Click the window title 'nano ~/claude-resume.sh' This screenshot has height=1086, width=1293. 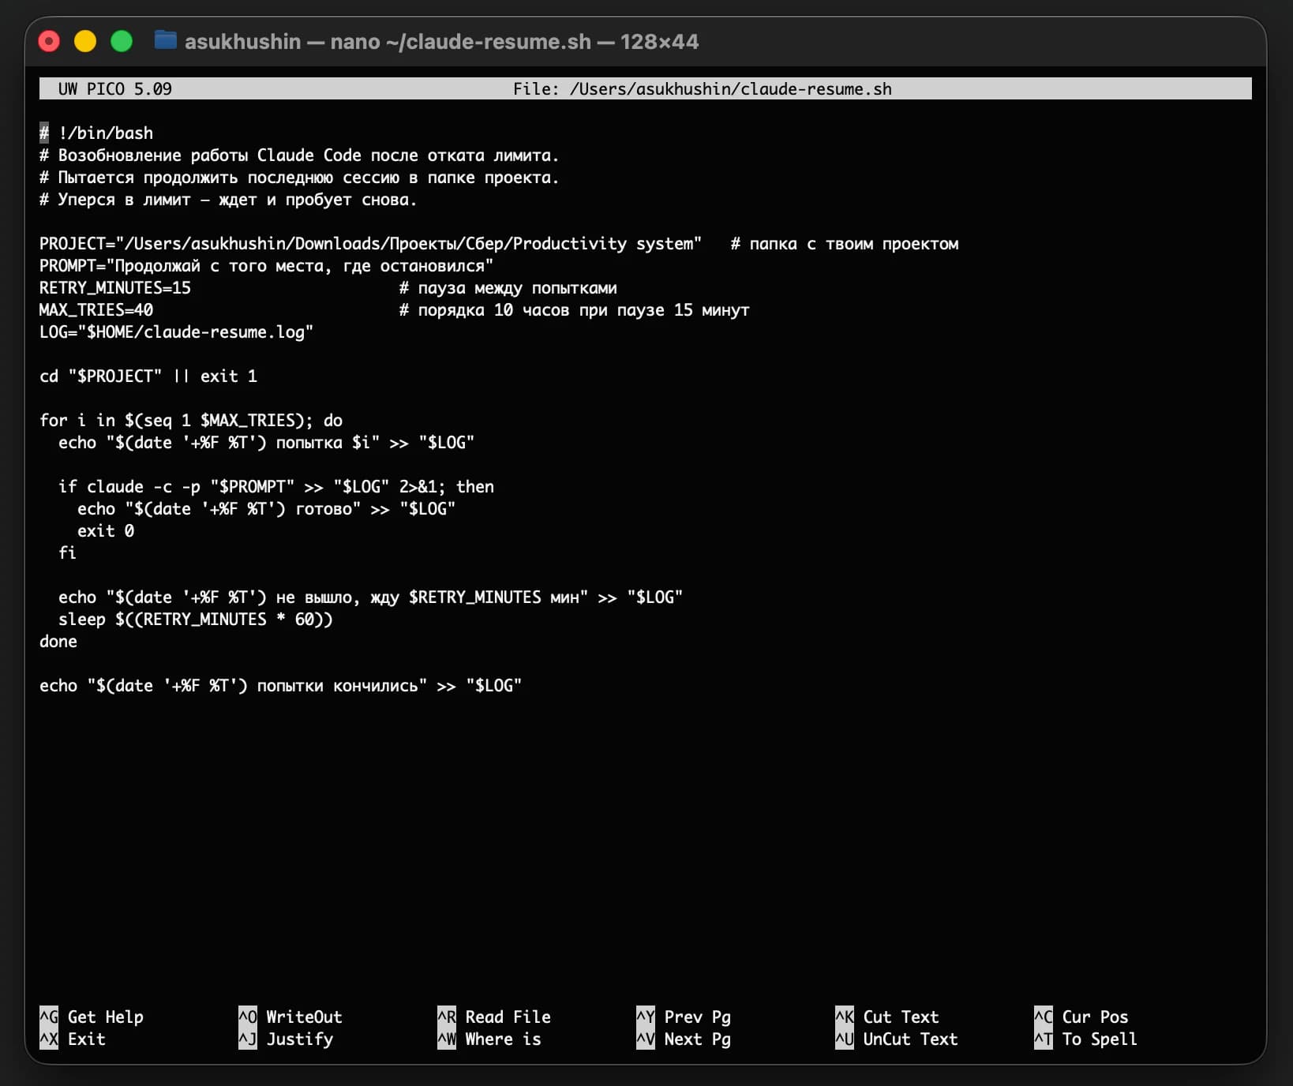tap(460, 42)
